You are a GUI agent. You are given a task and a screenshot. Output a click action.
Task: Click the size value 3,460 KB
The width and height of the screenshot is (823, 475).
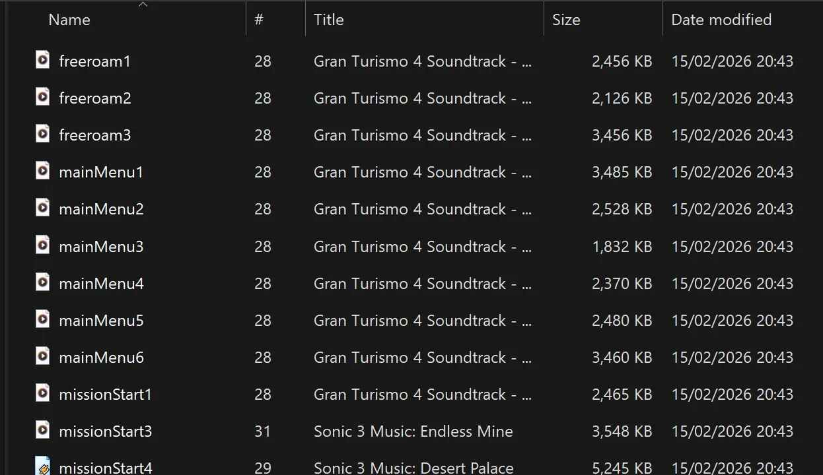[622, 358]
